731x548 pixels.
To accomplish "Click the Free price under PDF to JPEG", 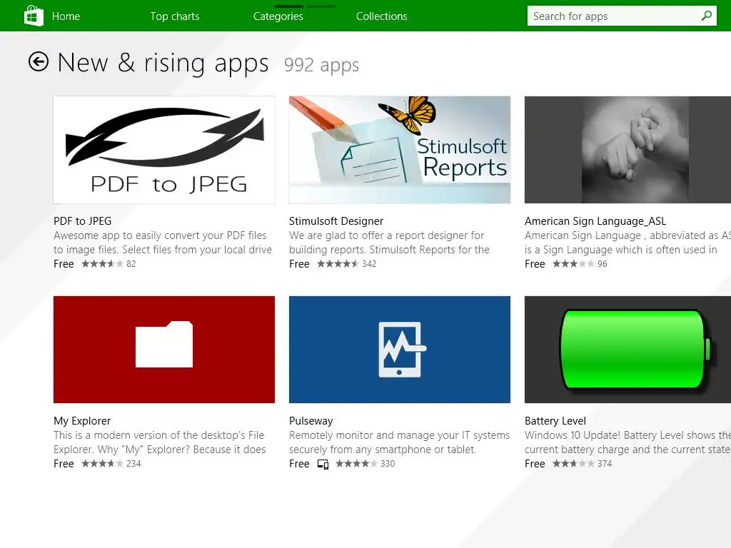I will point(64,264).
